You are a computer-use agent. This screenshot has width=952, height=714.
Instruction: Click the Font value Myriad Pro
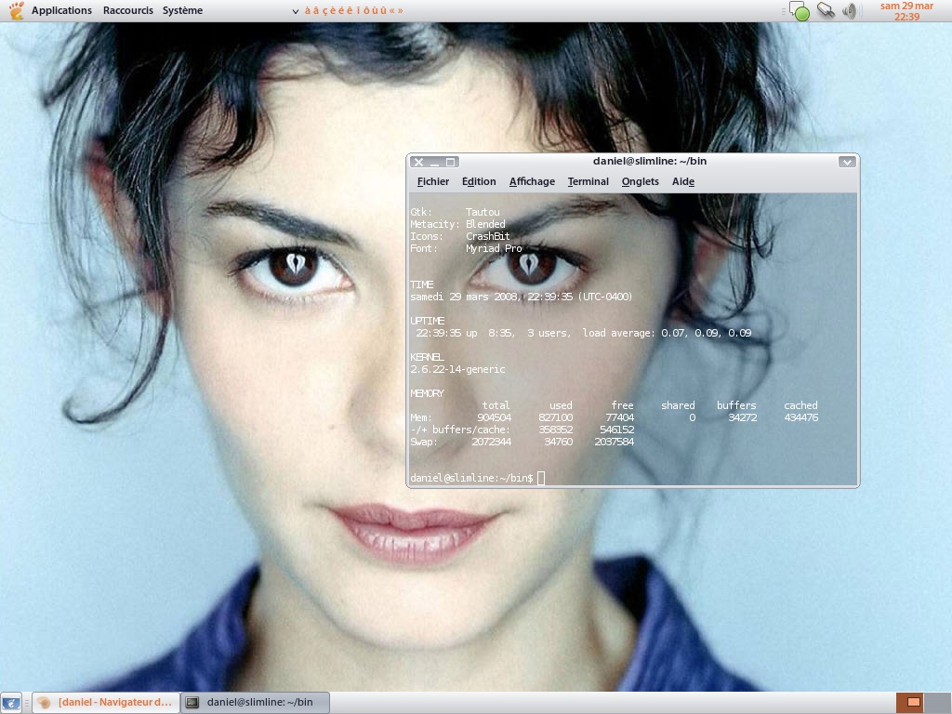pyautogui.click(x=494, y=248)
